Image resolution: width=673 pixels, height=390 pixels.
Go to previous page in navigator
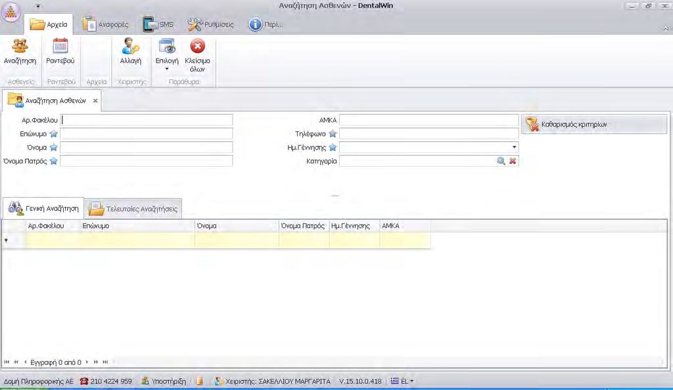coord(16,362)
